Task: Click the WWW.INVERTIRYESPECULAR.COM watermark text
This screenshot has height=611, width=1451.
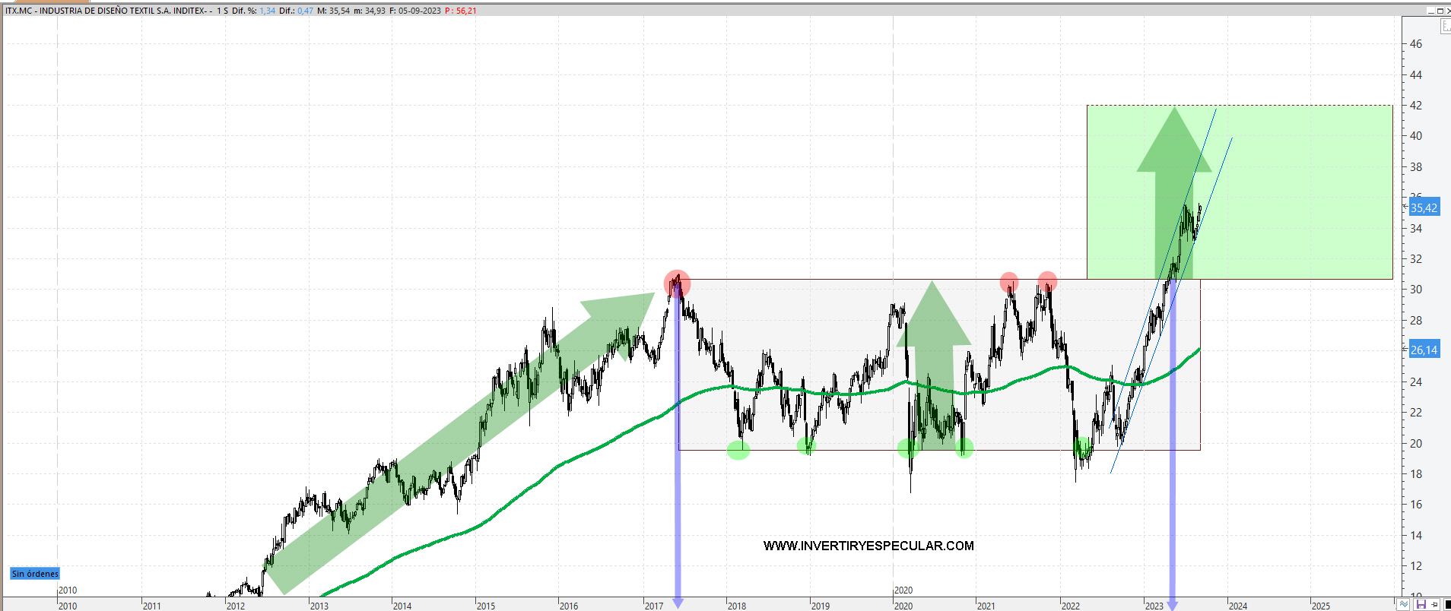Action: pos(868,546)
